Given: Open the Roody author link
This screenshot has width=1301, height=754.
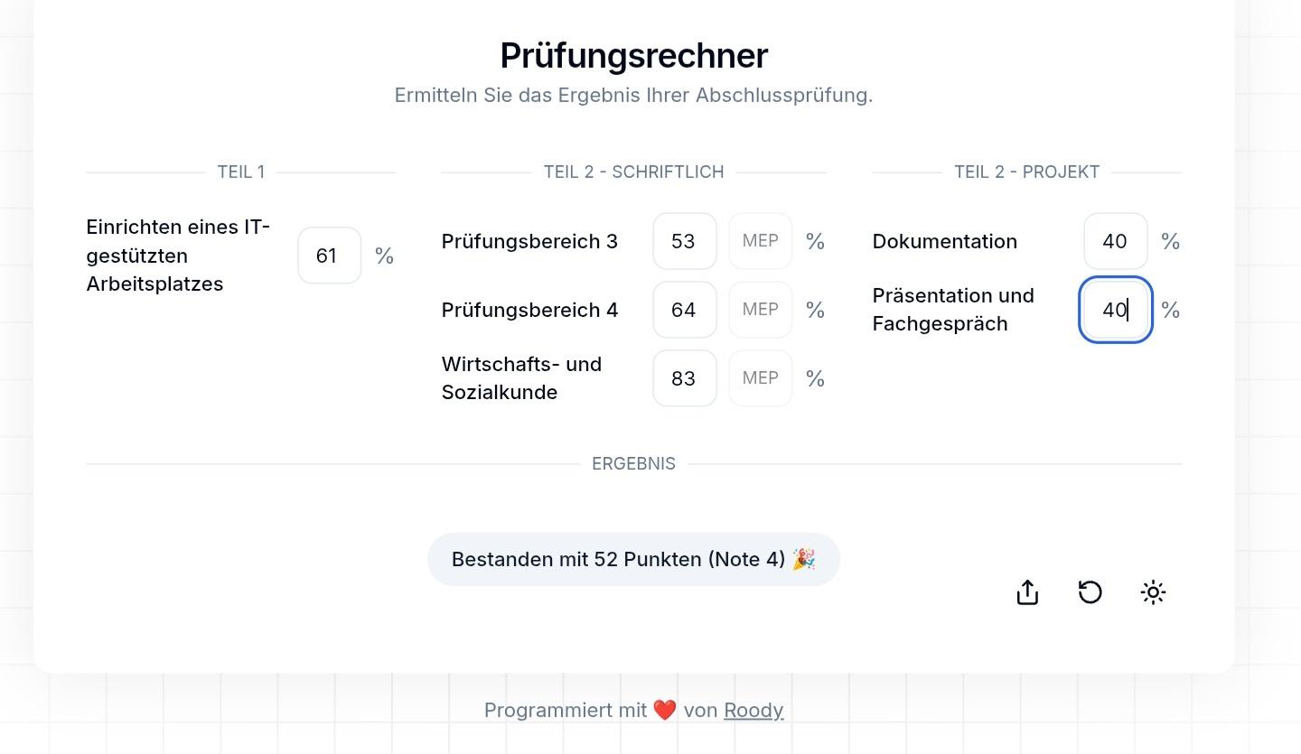Looking at the screenshot, I should pos(753,710).
